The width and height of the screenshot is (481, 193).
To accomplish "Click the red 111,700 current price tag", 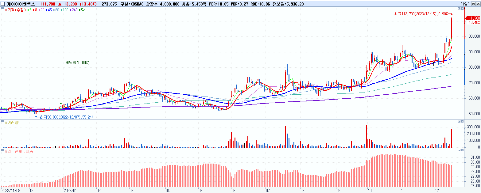I will click(x=473, y=18).
